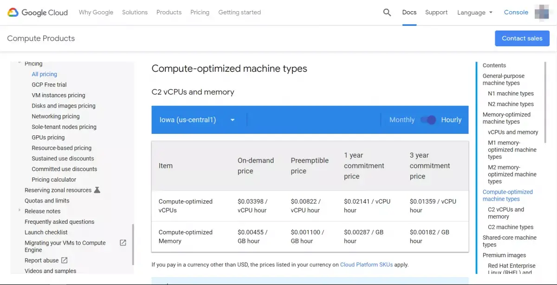Open Migrating your VMs to Compute Engine
Screen dimensions: 557x285
[x=65, y=246]
